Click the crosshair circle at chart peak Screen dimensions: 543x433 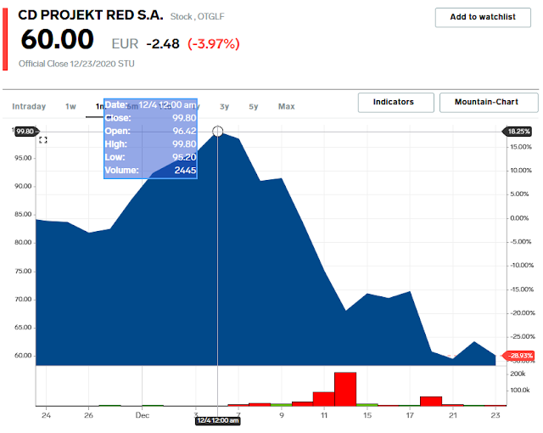pos(217,132)
